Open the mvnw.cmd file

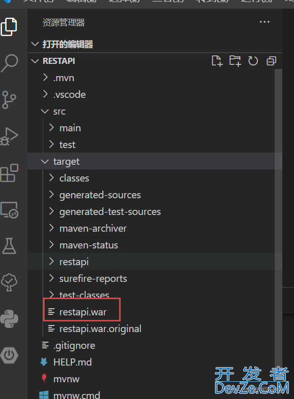click(77, 395)
